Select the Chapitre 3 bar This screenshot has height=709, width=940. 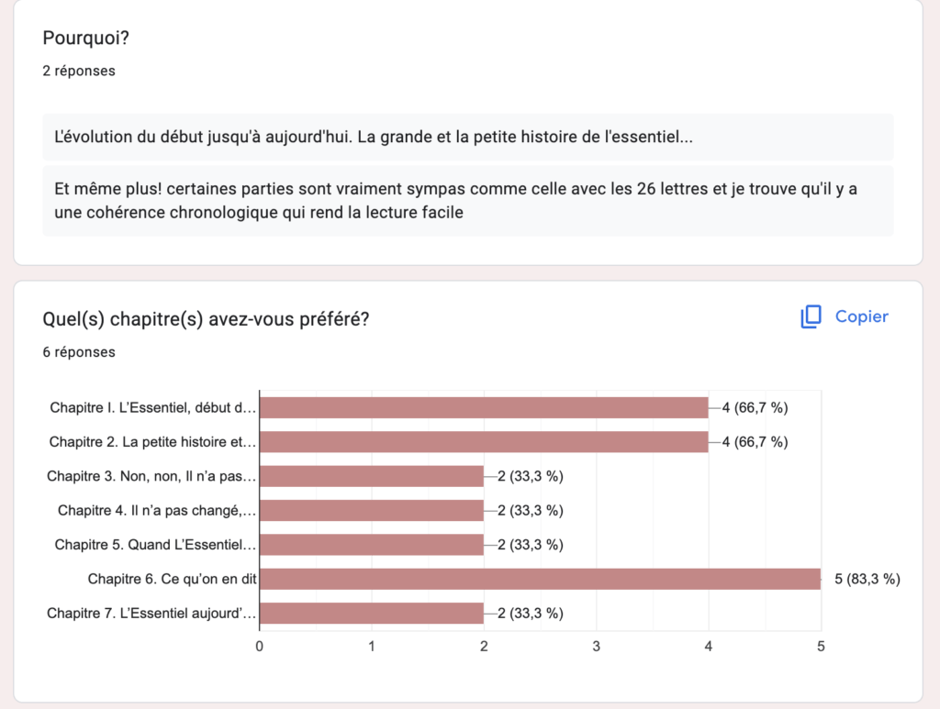tap(372, 476)
